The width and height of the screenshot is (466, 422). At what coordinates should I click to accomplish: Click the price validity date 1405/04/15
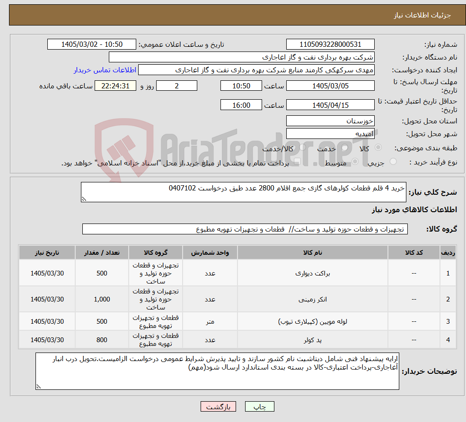pos(330,105)
